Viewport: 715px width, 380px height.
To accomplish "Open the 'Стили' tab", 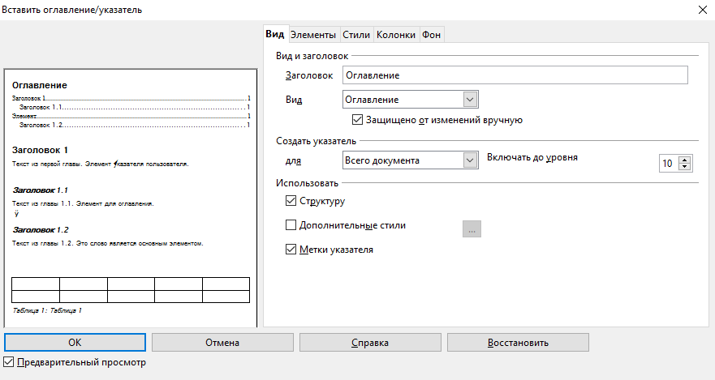I will 356,34.
